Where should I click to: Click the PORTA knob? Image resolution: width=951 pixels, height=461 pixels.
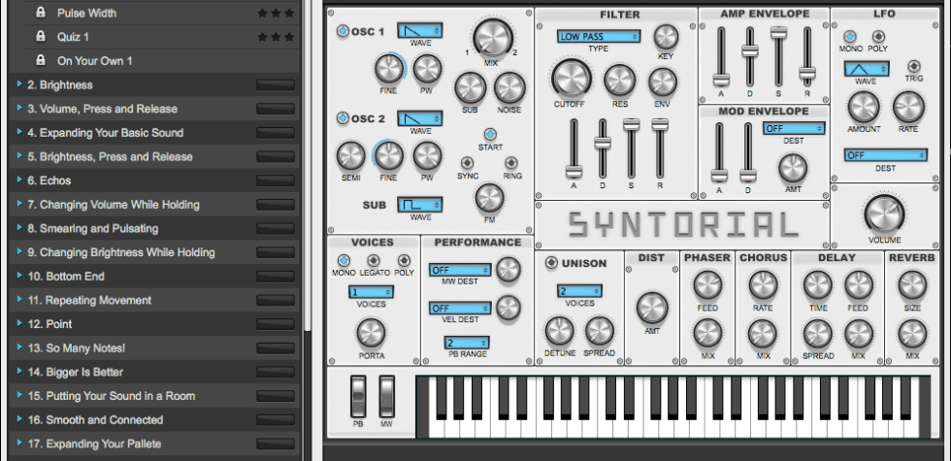371,332
